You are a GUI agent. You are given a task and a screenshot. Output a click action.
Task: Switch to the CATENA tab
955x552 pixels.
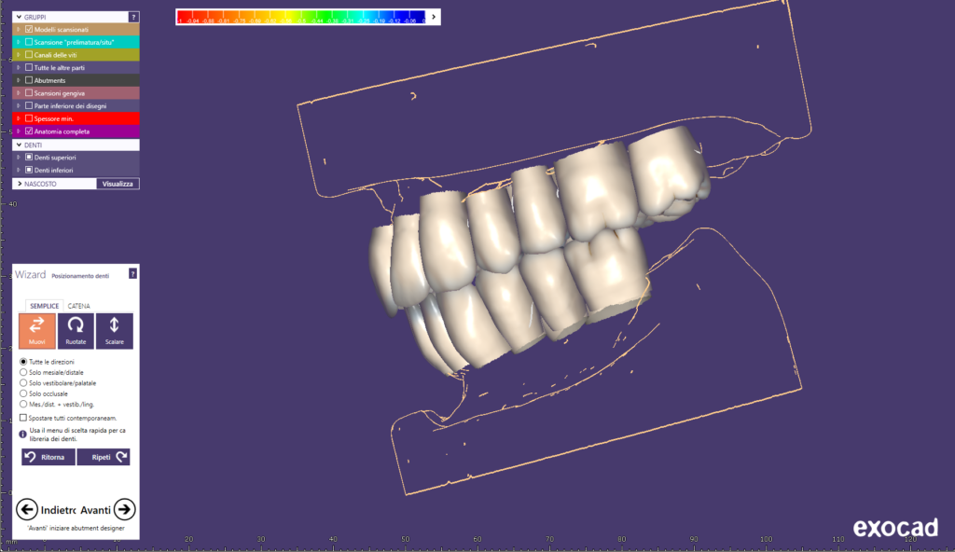[x=79, y=306]
